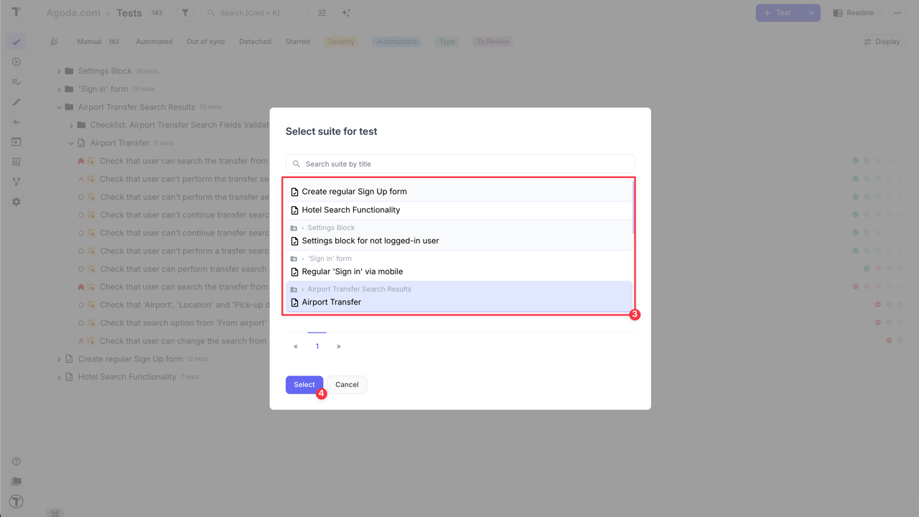Image resolution: width=919 pixels, height=517 pixels.
Task: Click Select to confirm the suite choice
Action: pyautogui.click(x=304, y=384)
